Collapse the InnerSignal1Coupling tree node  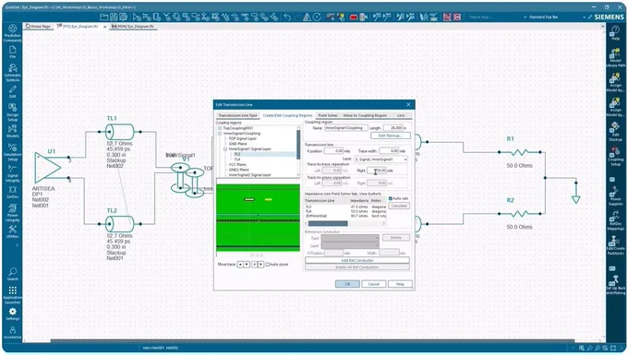[x=220, y=134]
